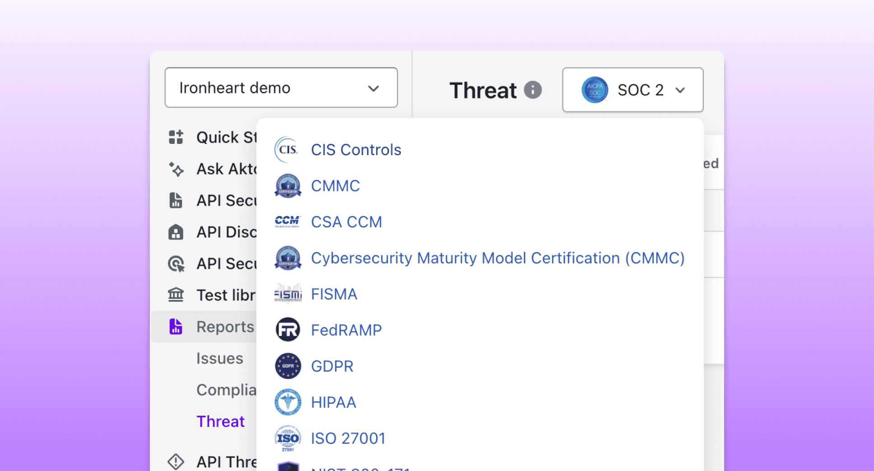Click the ISO 27001 logo icon

288,439
